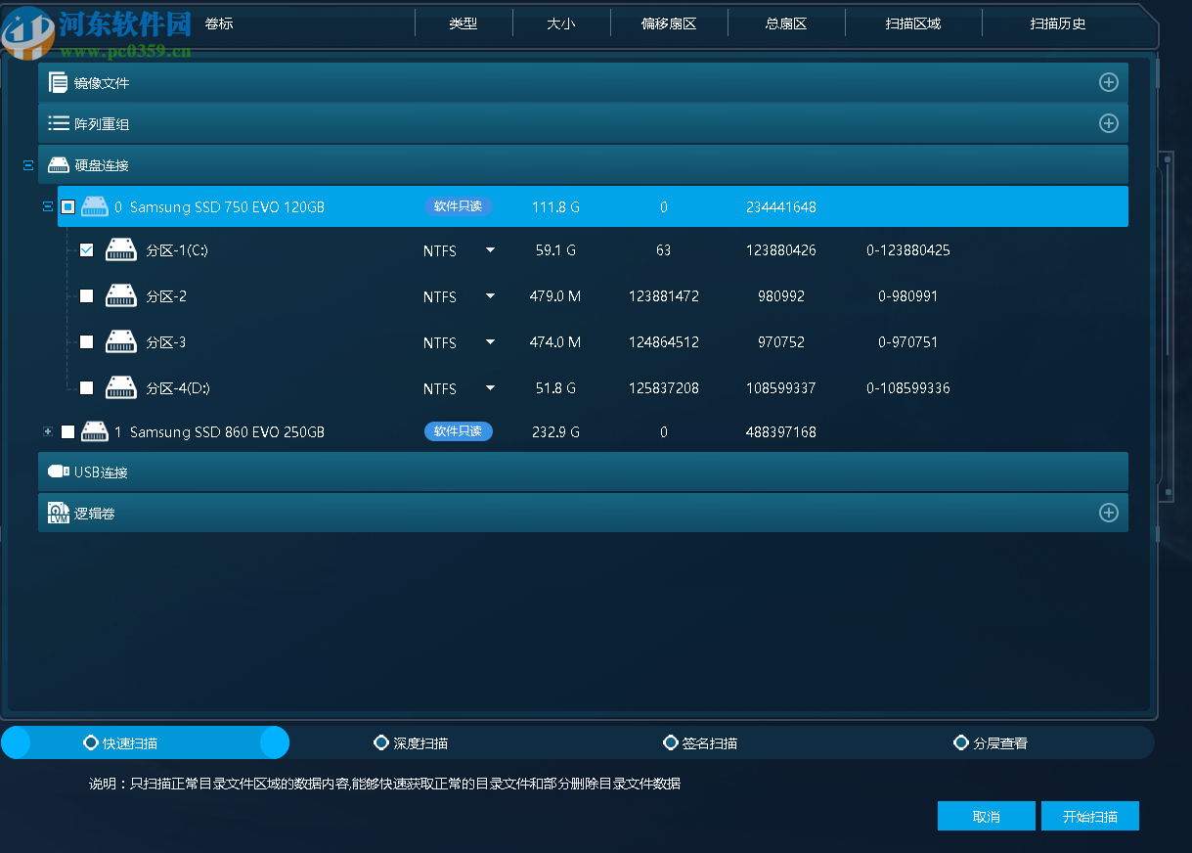
Task: Expand the Samsung SSD 860 EVO tree node
Action: (47, 431)
